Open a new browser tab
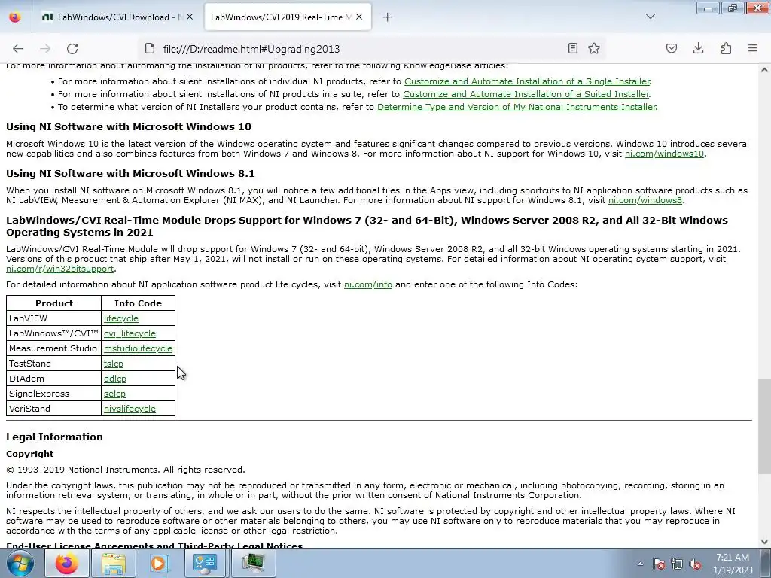Screen dimensions: 771x578 click(388, 17)
